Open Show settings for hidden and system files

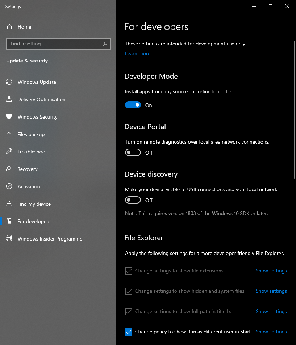tap(271, 291)
